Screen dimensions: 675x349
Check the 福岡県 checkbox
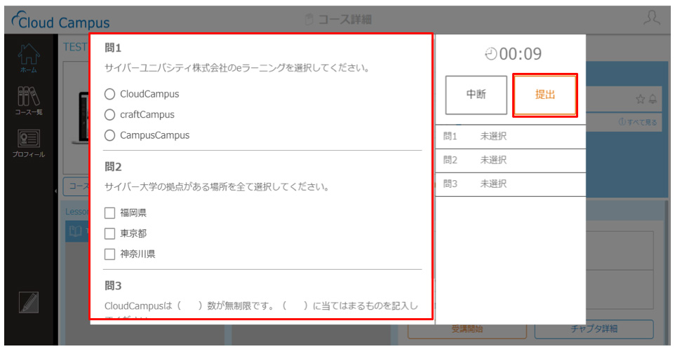click(x=109, y=213)
